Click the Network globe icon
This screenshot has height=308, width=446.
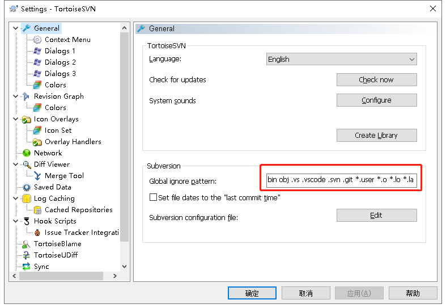coord(27,153)
